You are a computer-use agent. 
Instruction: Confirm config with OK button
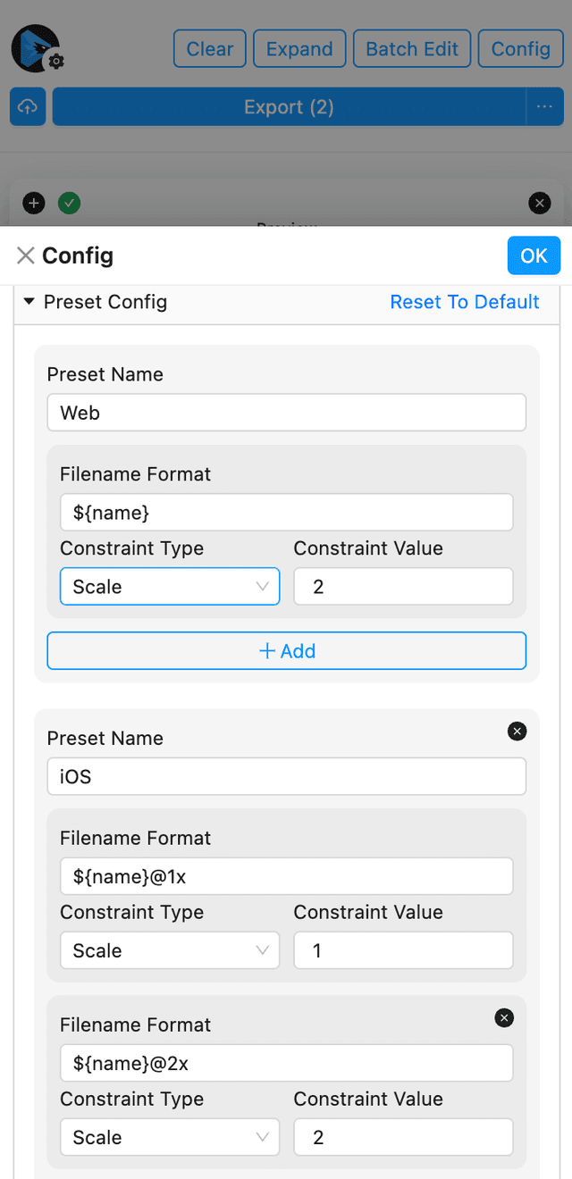(534, 255)
